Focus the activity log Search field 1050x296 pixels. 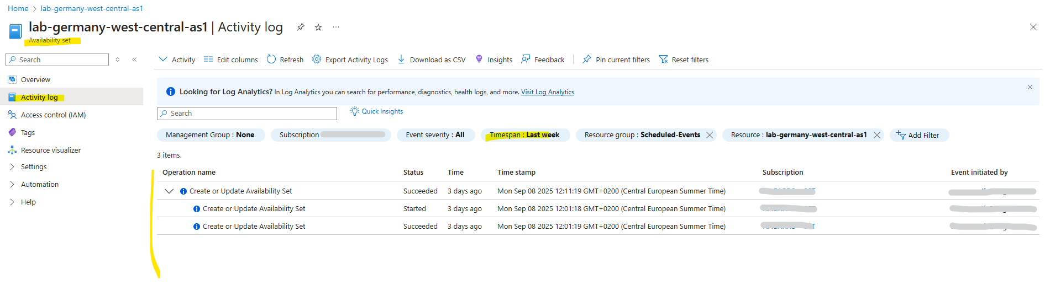pos(247,114)
